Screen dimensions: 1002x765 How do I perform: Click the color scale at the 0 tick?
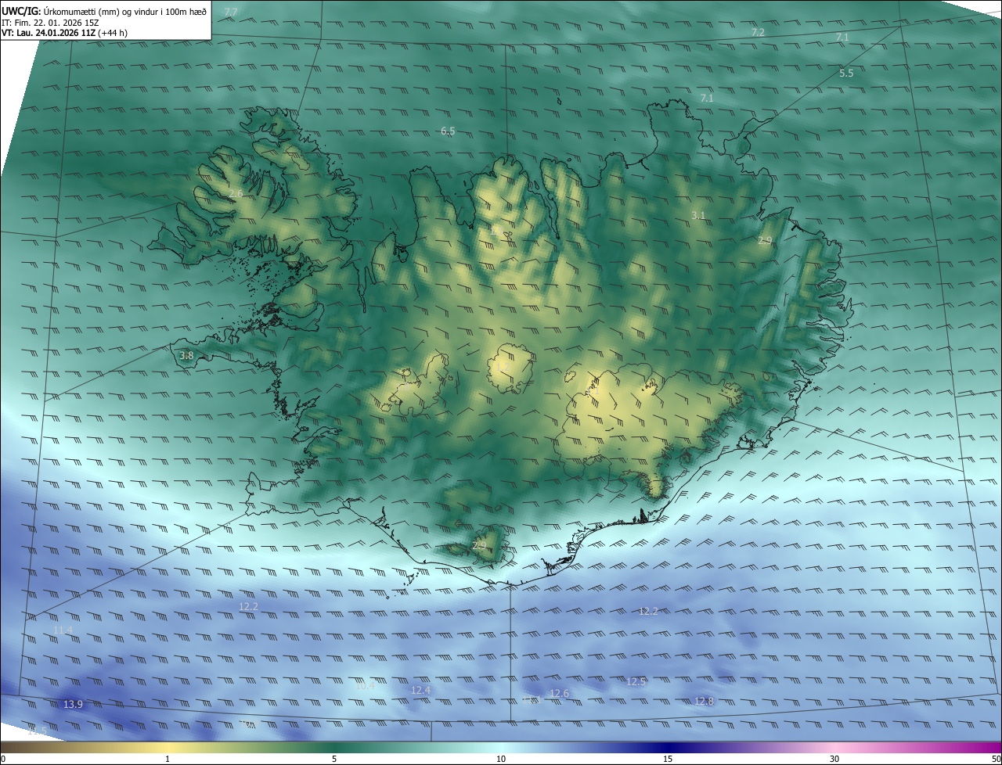pos(2,759)
